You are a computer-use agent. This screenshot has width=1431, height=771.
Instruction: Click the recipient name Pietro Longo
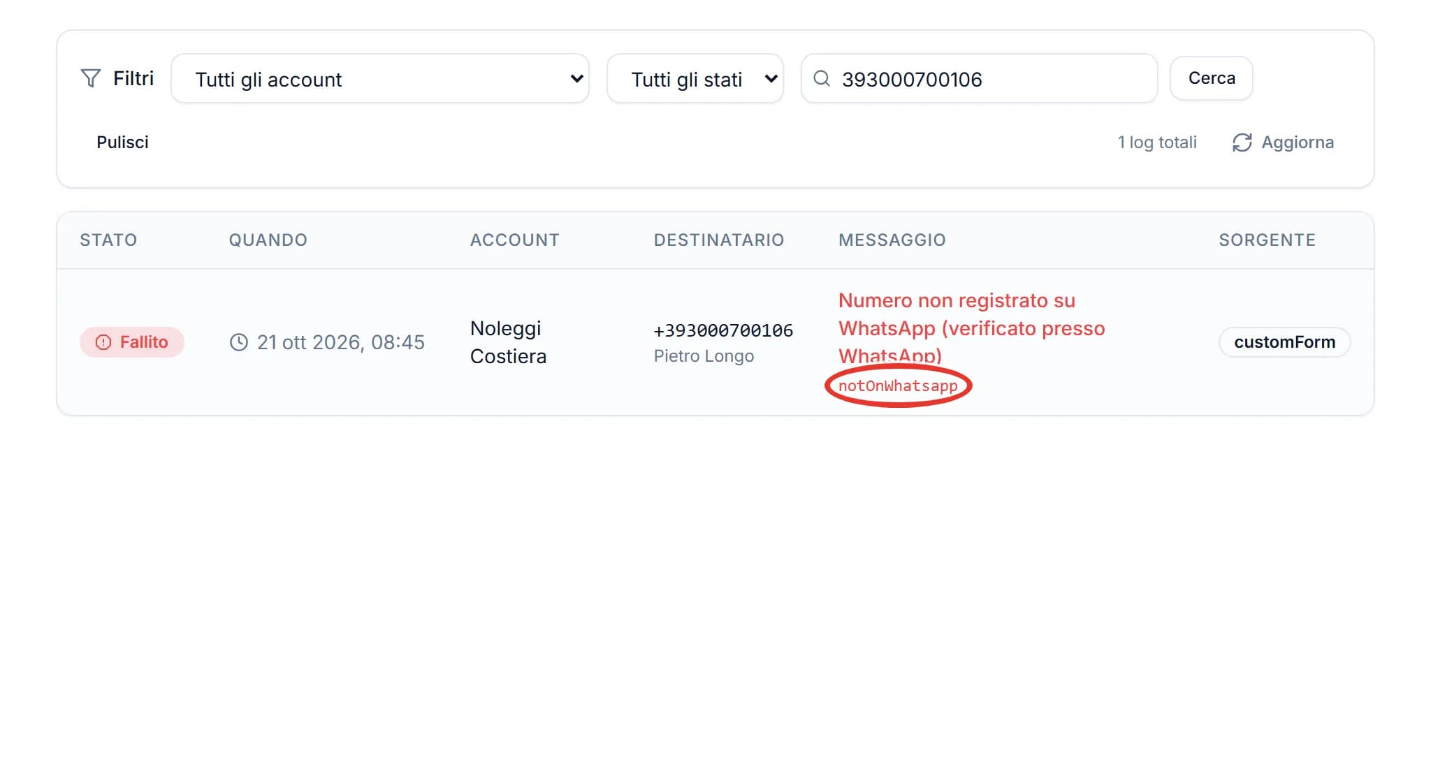[704, 356]
